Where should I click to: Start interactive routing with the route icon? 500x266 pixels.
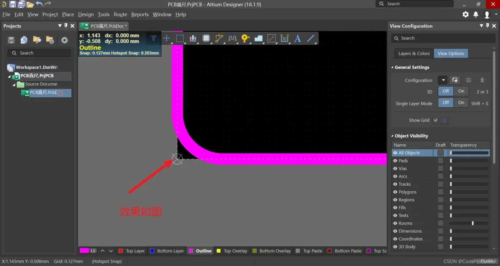tap(220, 38)
